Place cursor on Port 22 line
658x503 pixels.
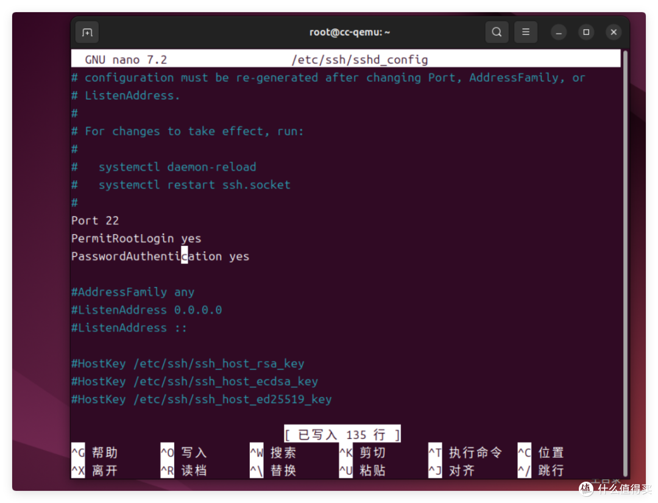coord(95,221)
